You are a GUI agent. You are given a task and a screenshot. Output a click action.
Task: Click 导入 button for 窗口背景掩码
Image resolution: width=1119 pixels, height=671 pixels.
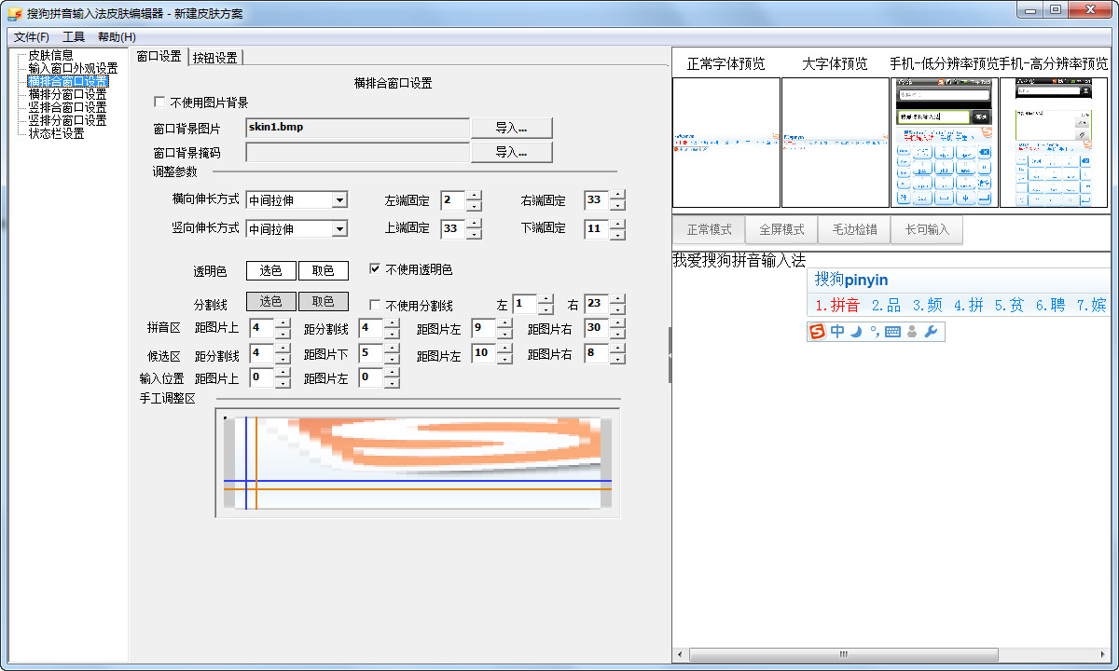click(512, 152)
